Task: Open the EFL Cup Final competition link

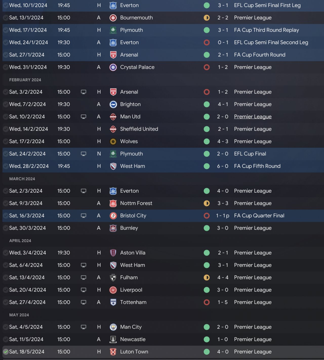Action: point(250,154)
